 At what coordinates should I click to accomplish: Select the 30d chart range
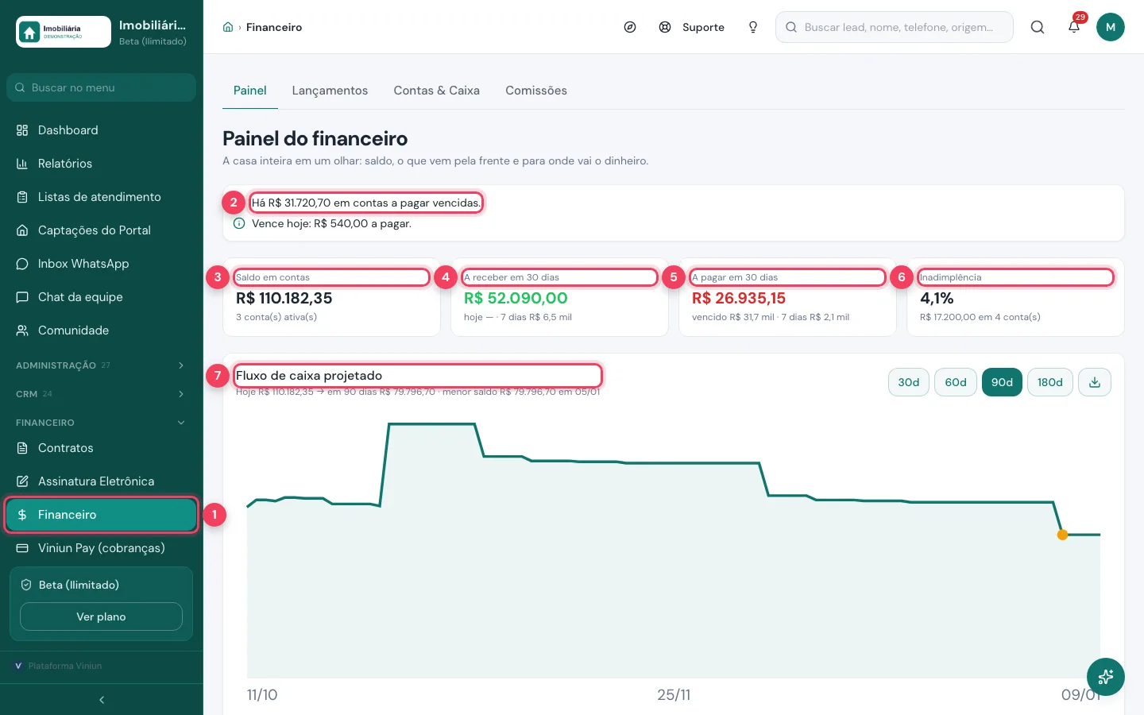(x=909, y=382)
